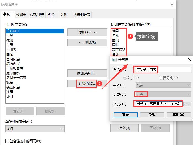Toggle 包含链接中的图元(N) checkbox
The width and height of the screenshot is (193, 145).
tap(7, 141)
